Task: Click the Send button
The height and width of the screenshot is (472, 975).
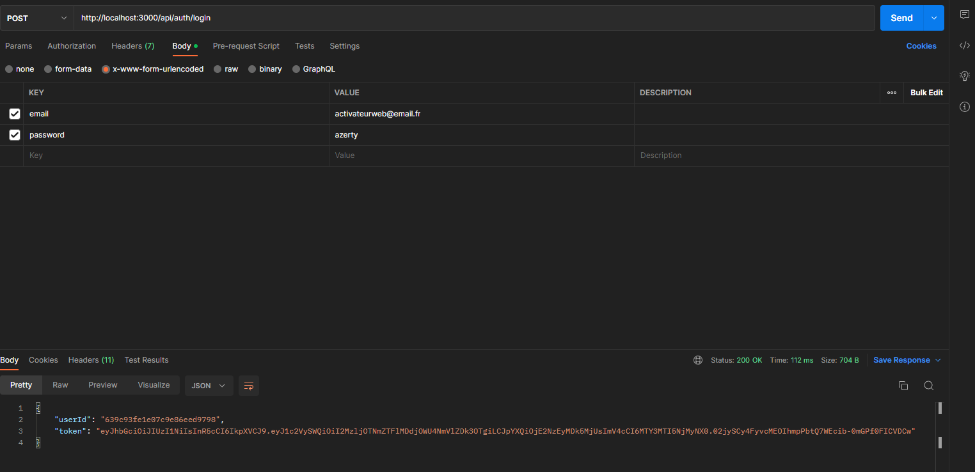Action: (x=901, y=17)
